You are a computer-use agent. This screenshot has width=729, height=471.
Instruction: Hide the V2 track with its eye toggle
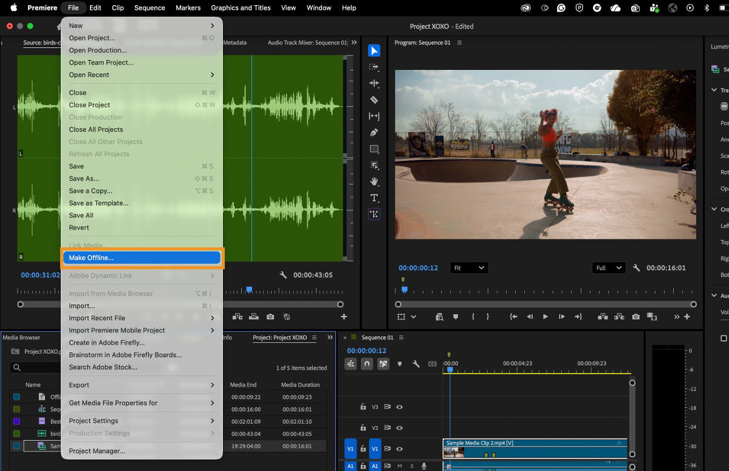(x=400, y=427)
